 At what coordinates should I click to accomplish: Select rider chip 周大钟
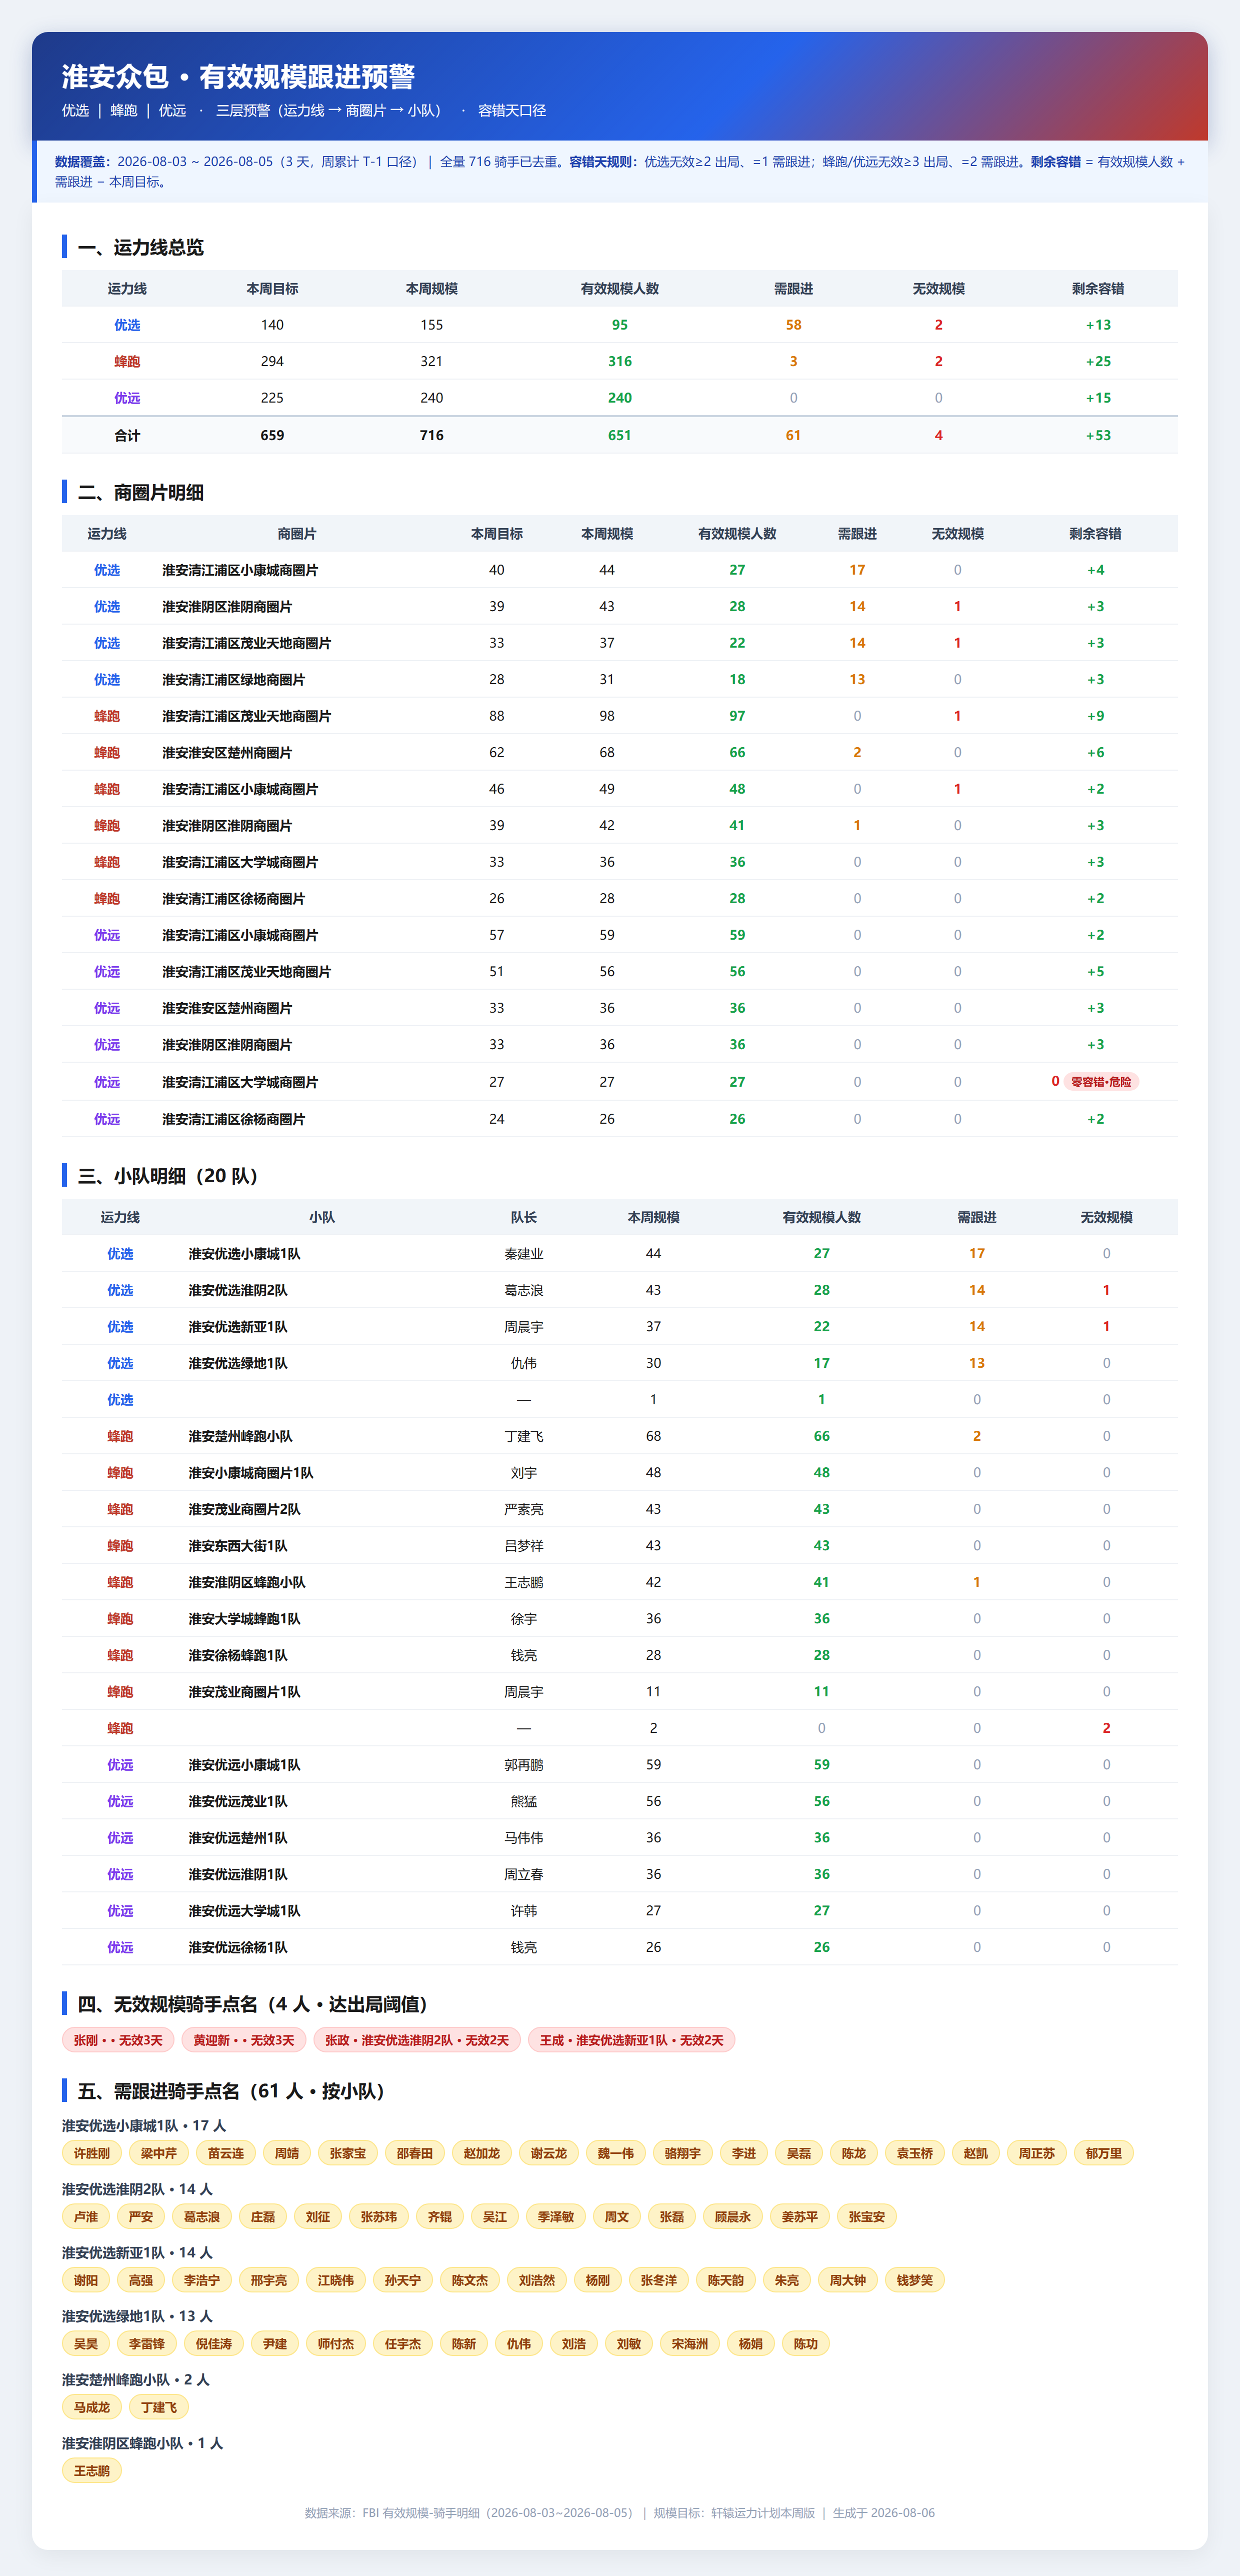848,2280
